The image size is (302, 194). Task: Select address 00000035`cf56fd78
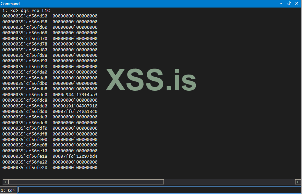pos(25,44)
